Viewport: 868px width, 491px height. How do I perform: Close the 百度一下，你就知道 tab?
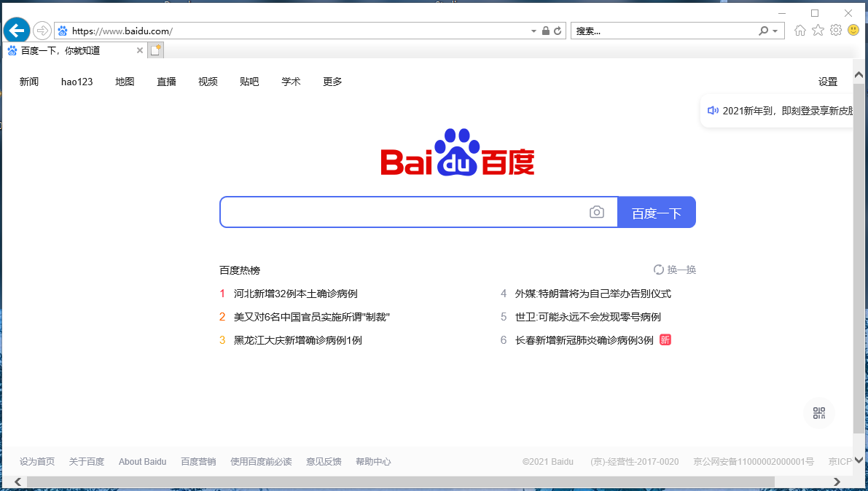[139, 50]
